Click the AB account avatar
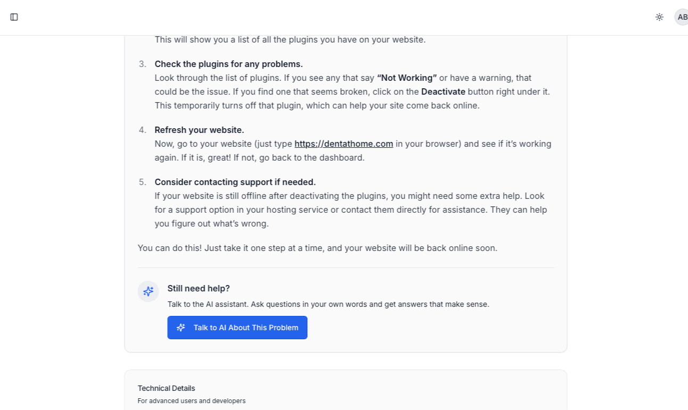688x410 pixels. (x=682, y=17)
